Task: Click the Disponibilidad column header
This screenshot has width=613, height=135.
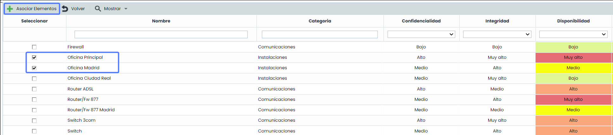Action: (573, 21)
